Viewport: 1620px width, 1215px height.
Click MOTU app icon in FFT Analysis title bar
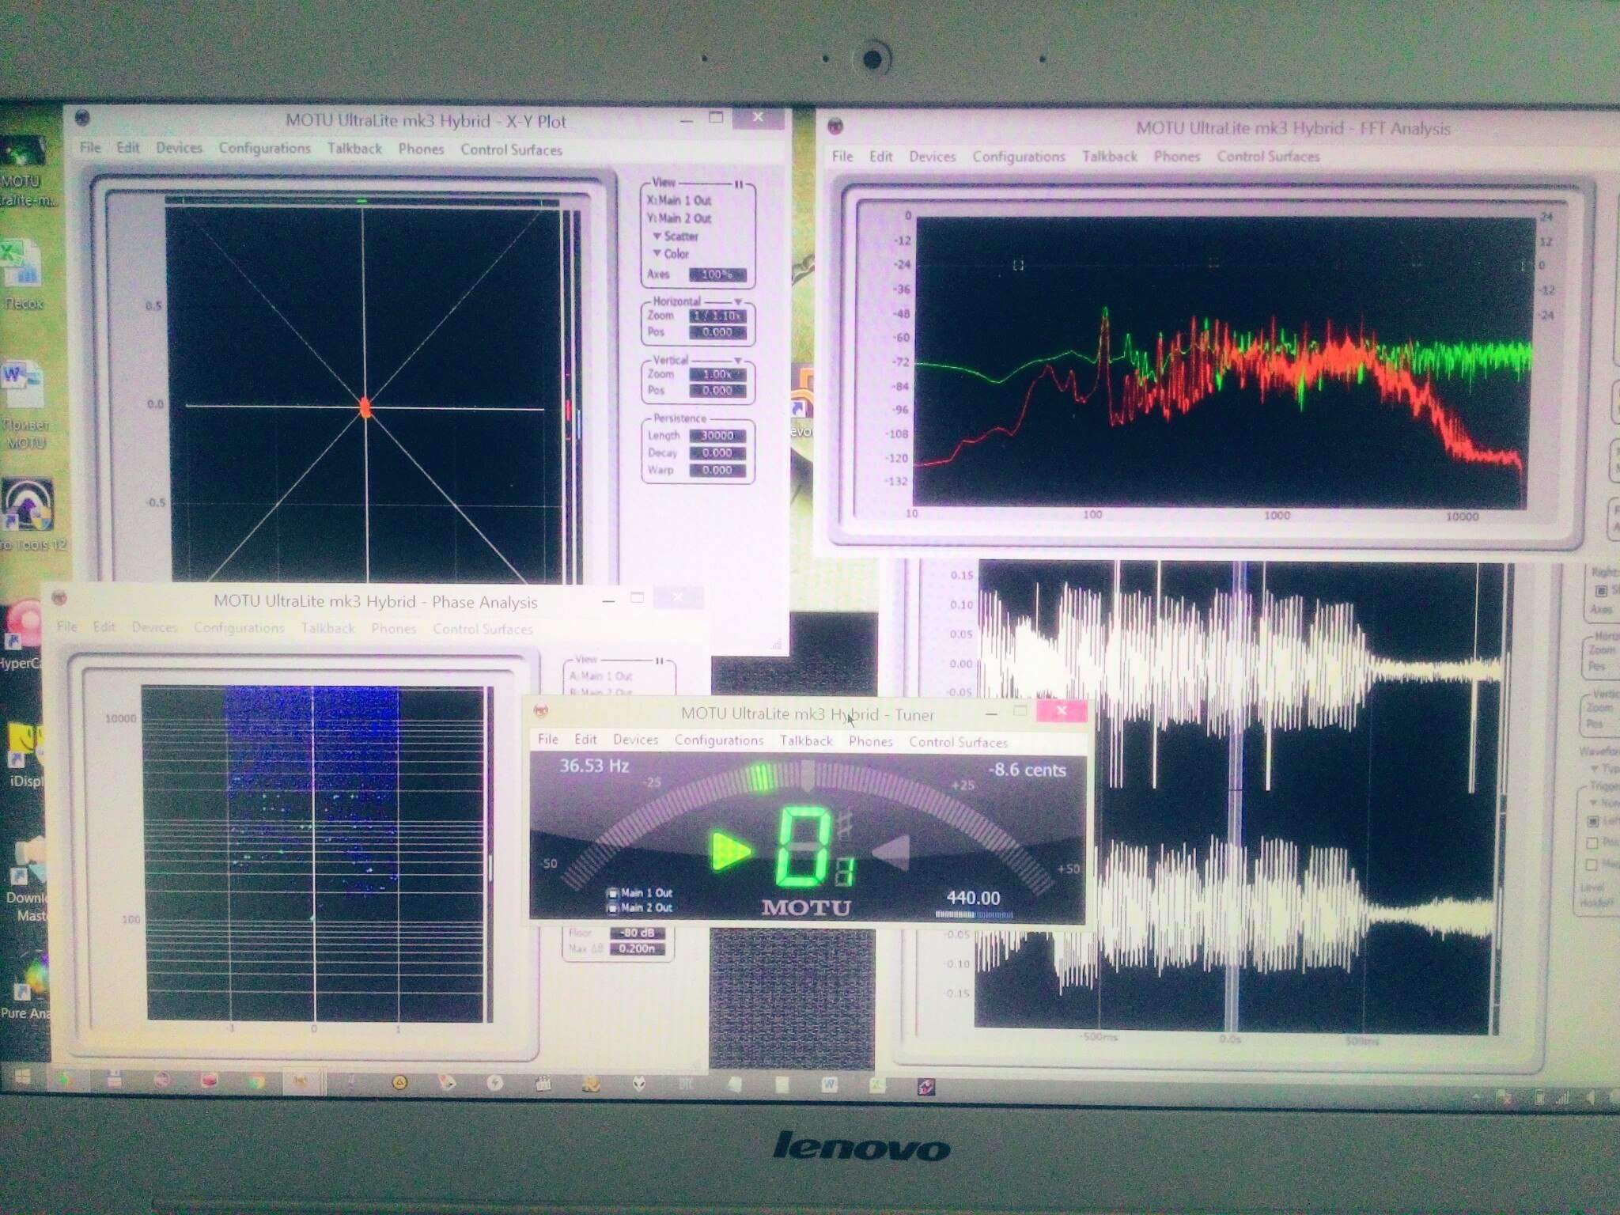835,127
